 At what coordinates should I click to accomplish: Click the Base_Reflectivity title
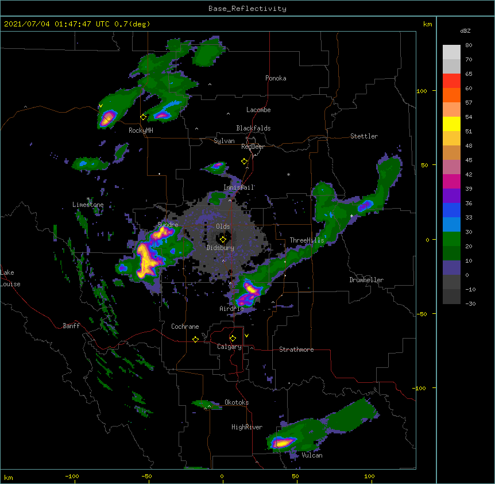247,9
